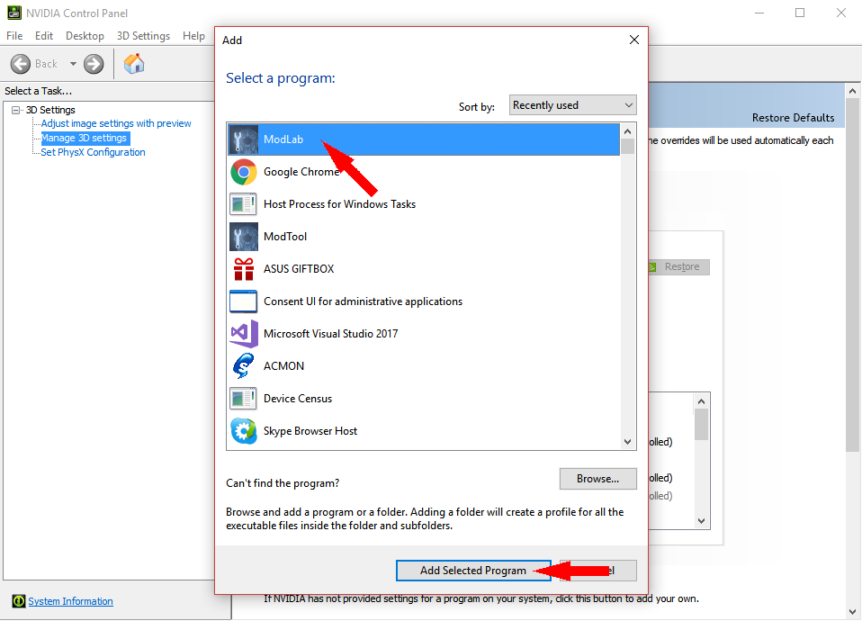Click the Restore button in main window
The image size is (862, 621).
680,266
